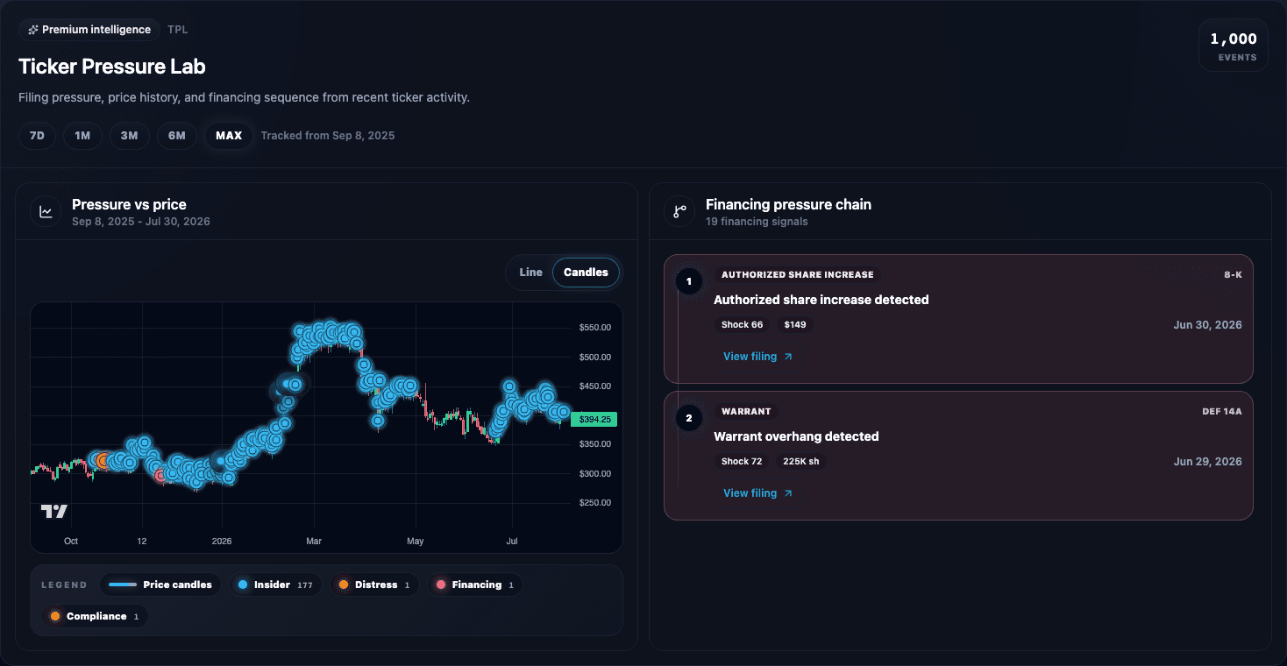
Task: Click the pink Financing marker on chart
Action: coord(161,475)
